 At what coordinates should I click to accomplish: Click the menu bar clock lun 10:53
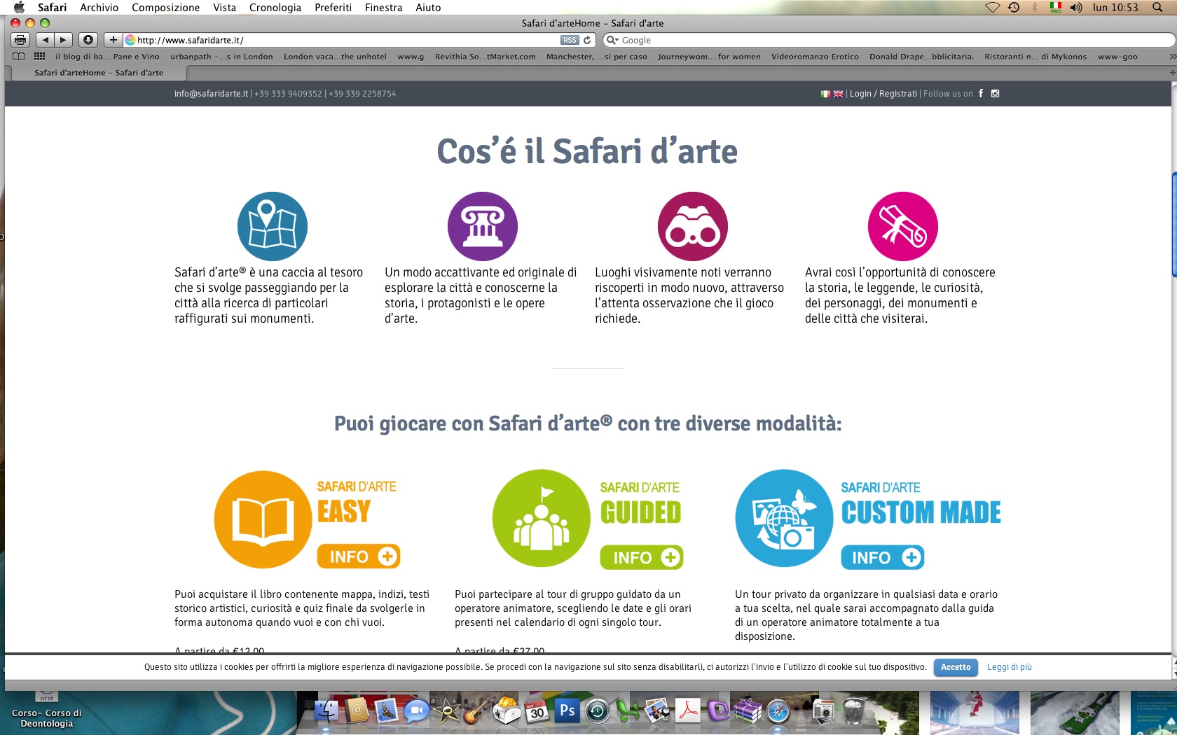1115,8
